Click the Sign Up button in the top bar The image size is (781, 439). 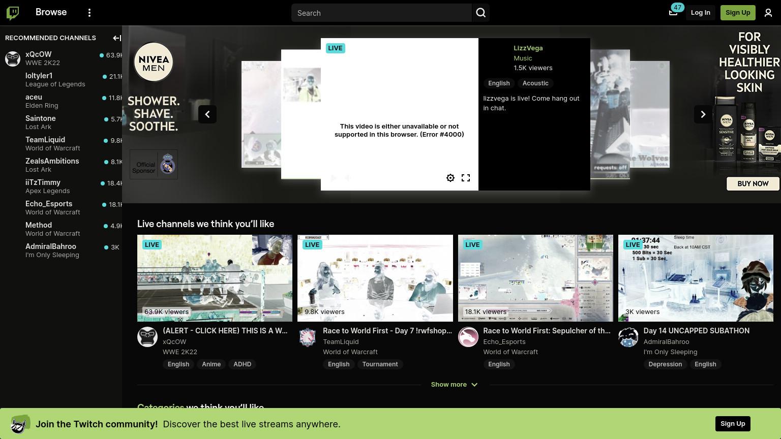click(x=738, y=13)
